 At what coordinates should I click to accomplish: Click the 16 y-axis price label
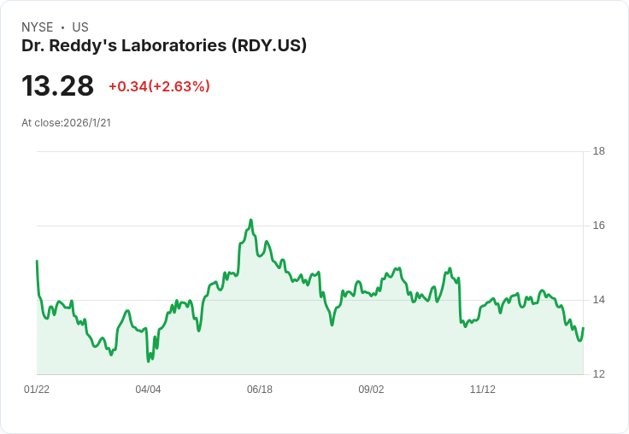coord(599,226)
